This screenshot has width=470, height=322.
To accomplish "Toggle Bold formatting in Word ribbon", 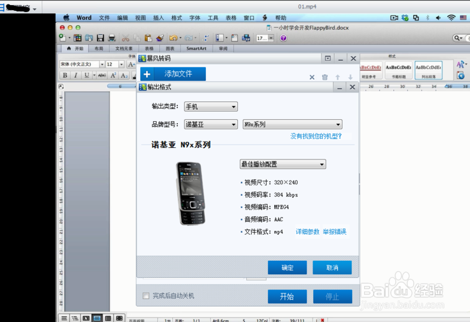I will pos(65,75).
